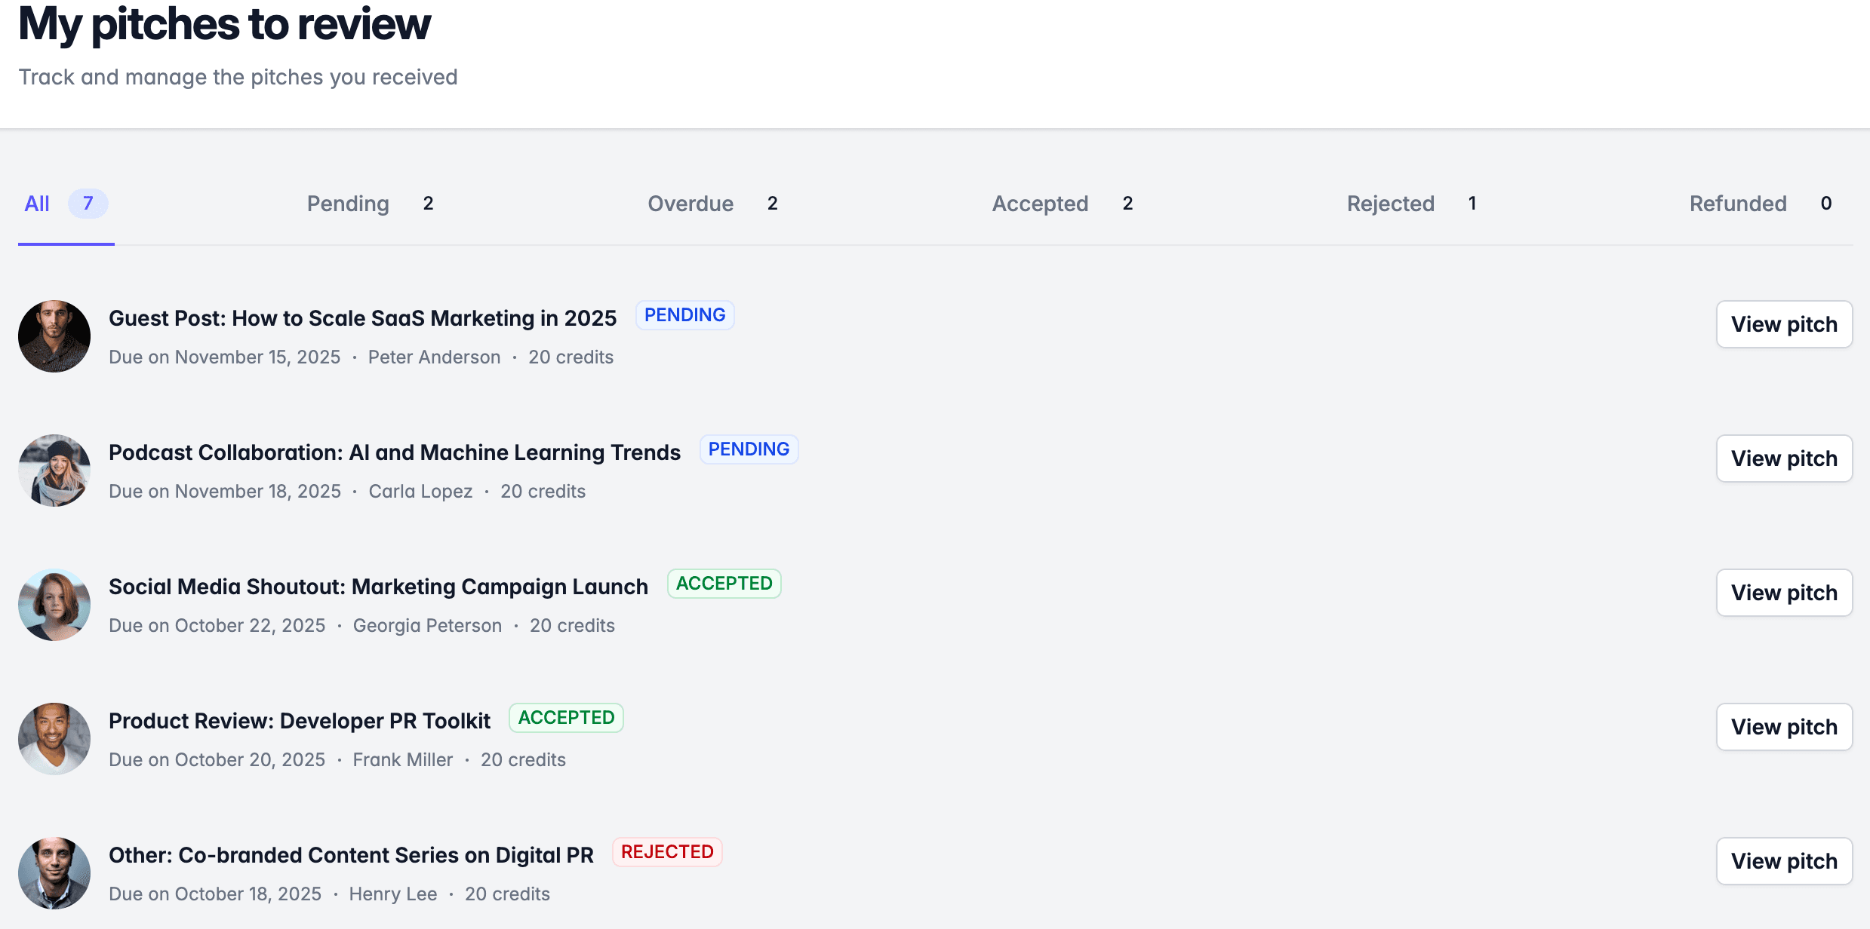Screen dimensions: 1870x929
Task: Click Georgia Peterson's avatar image
Action: click(x=54, y=605)
